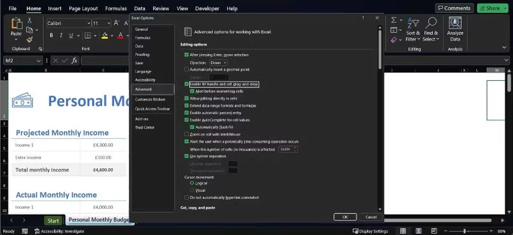Open the Calibri font name dropdown
This screenshot has height=235, width=513.
tap(88, 23)
